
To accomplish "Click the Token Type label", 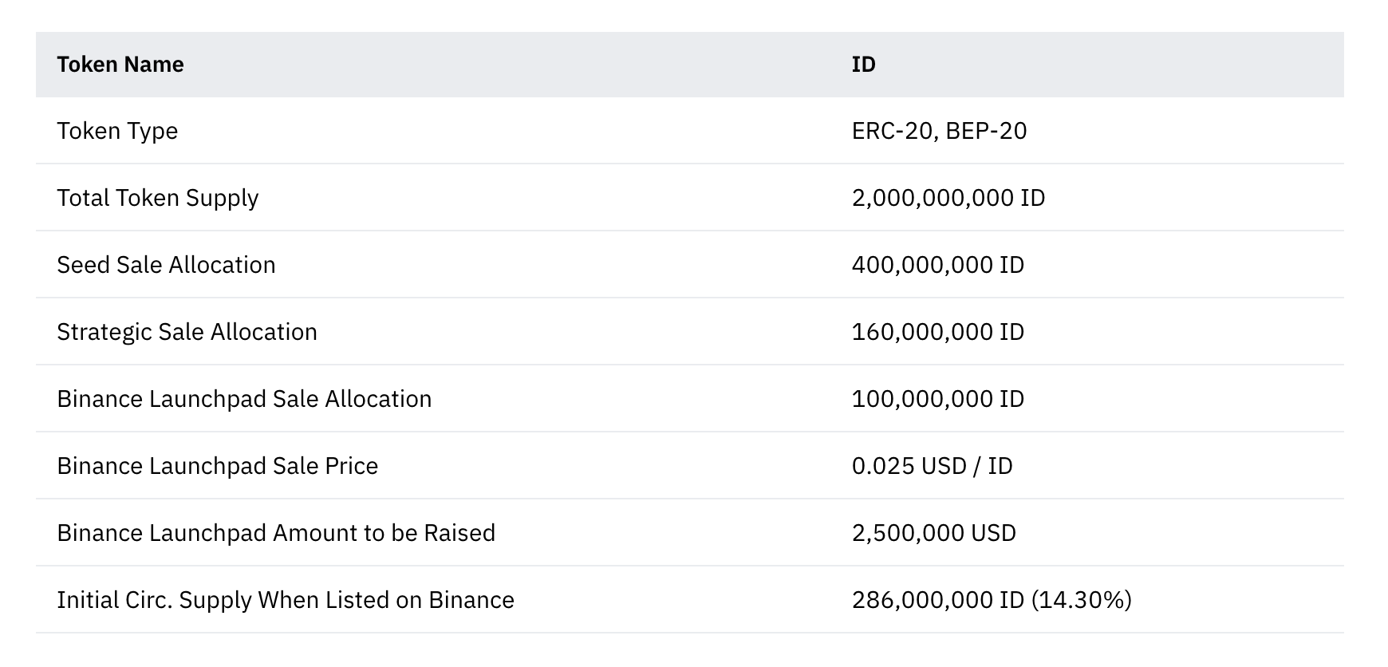I will click(117, 131).
